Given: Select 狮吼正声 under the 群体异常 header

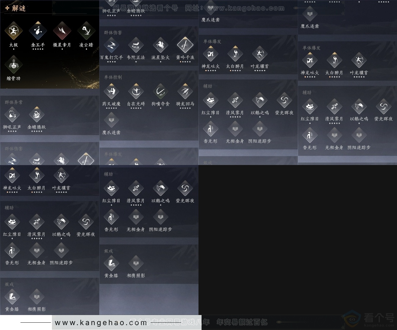Looking at the screenshot, I should coord(12,115).
